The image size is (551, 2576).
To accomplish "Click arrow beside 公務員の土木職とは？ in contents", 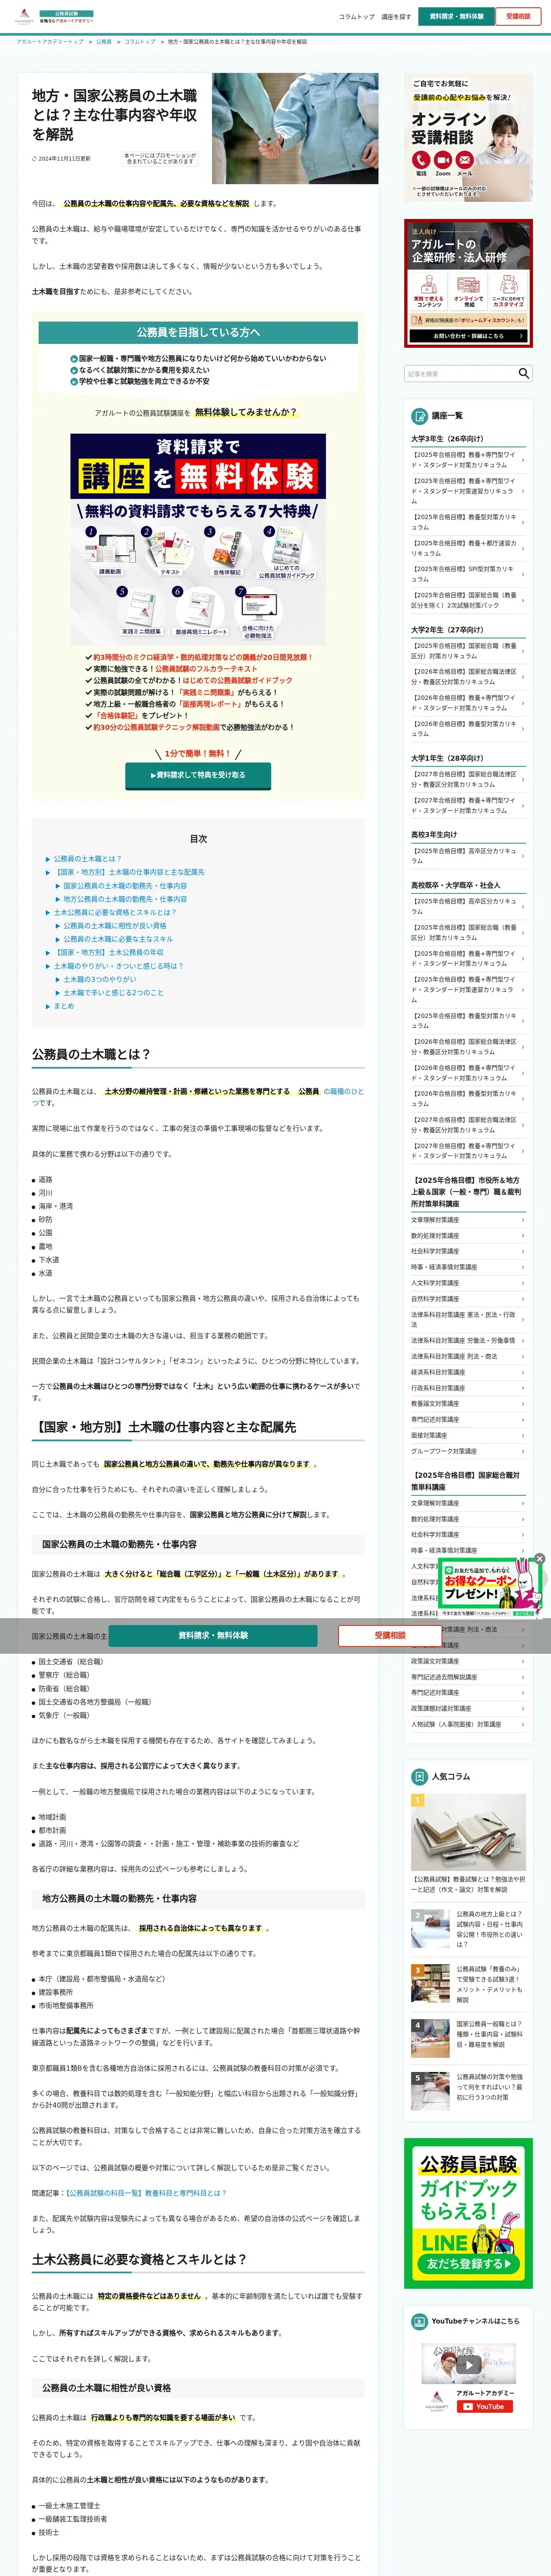I will tap(47, 859).
